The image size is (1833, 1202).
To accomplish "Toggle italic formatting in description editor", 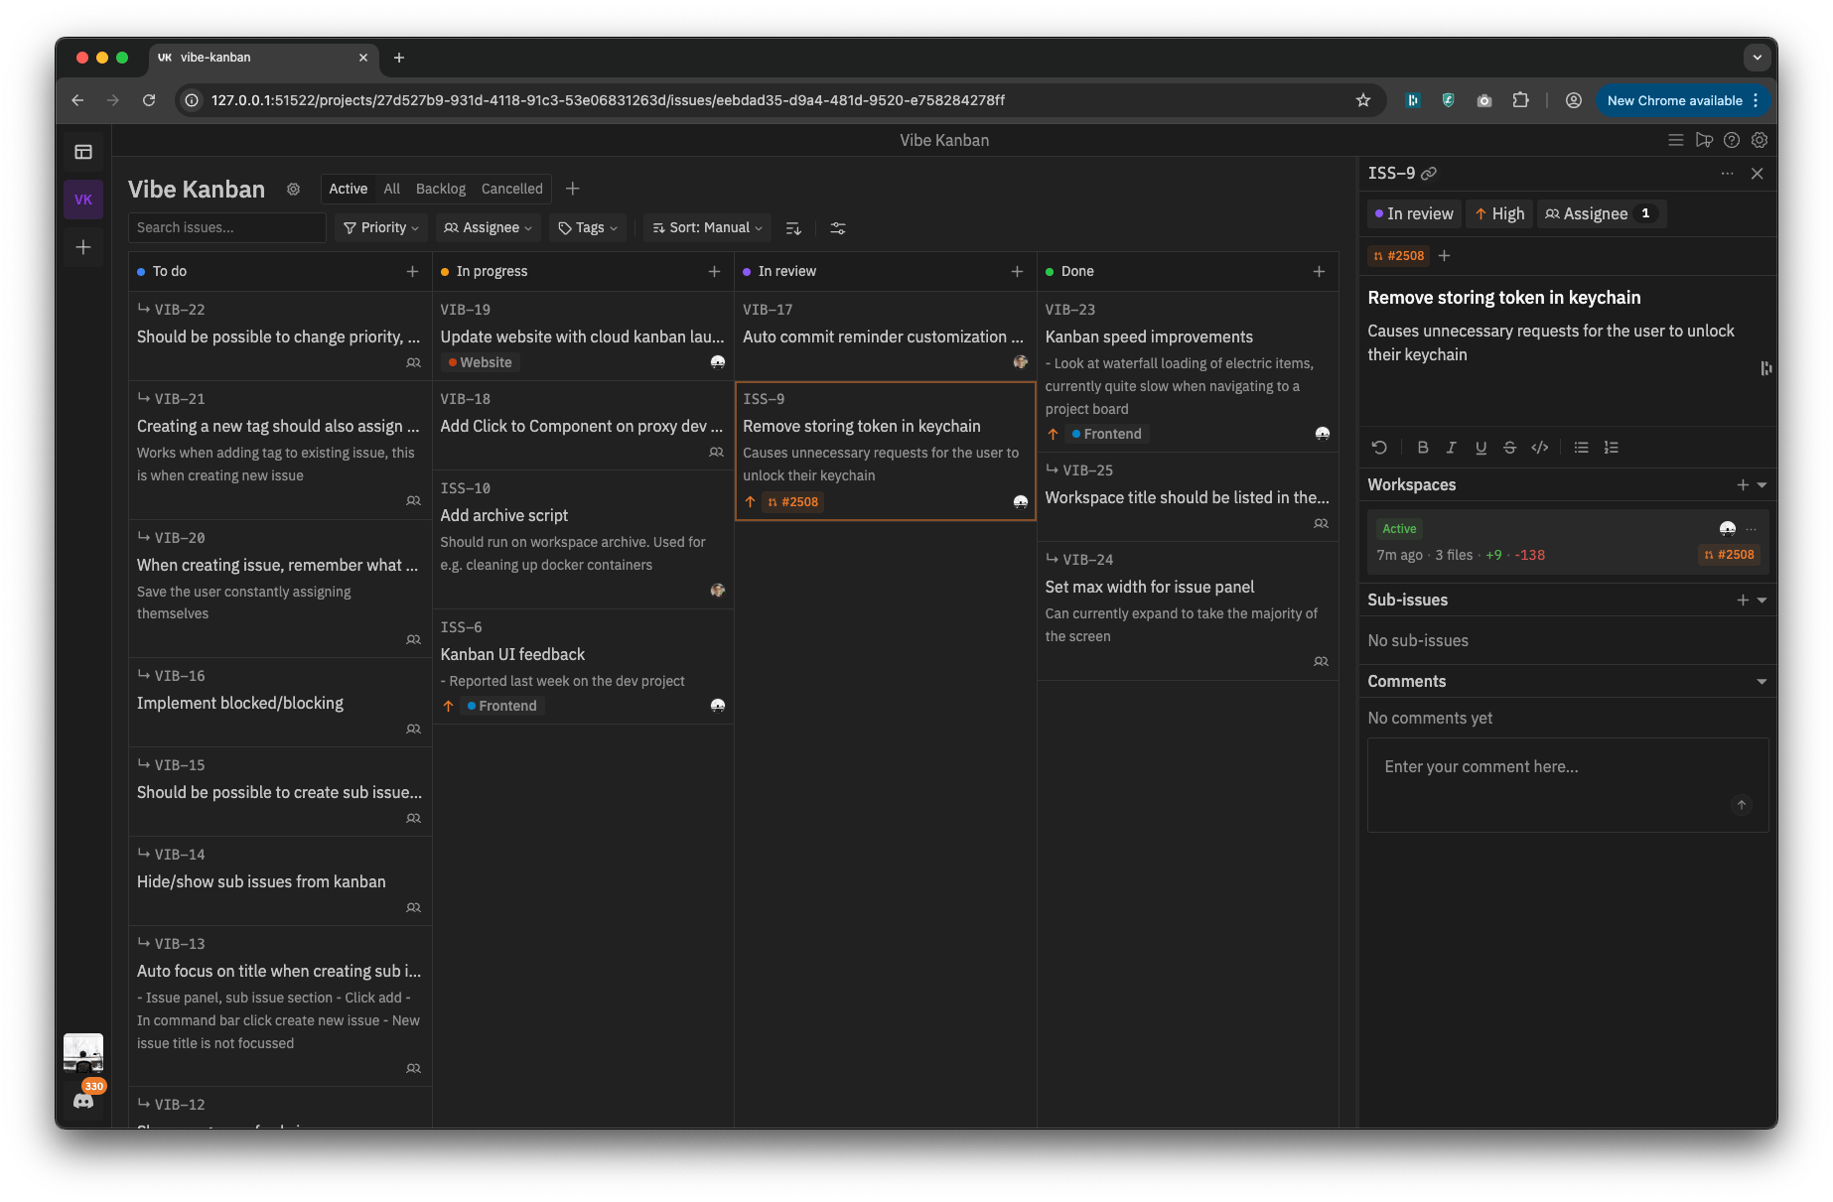I will pyautogui.click(x=1451, y=448).
